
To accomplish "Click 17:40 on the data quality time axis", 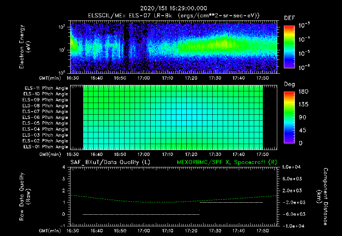I will tap(238, 231).
